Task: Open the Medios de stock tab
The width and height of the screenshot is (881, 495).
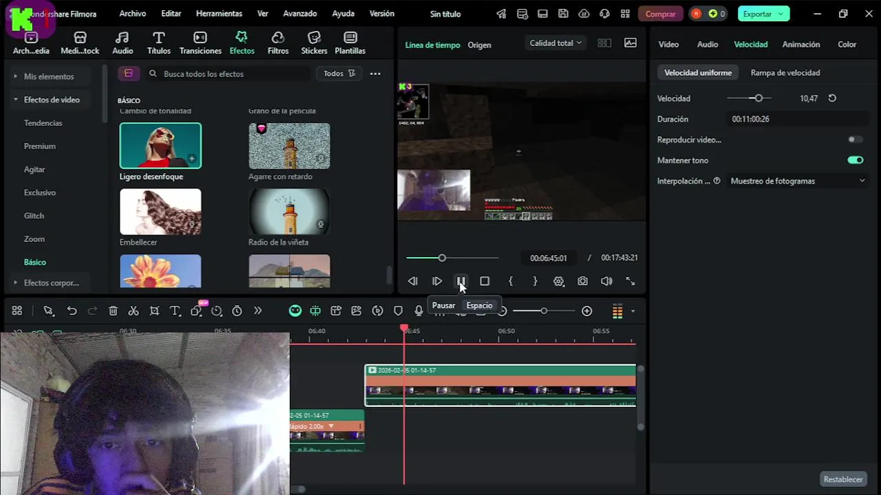Action: 80,43
